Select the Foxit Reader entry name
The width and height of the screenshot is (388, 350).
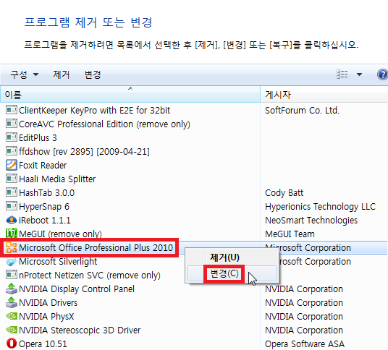(x=43, y=165)
